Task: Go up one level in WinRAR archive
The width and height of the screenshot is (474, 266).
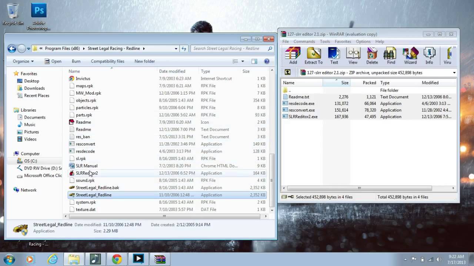Action: [x=287, y=72]
